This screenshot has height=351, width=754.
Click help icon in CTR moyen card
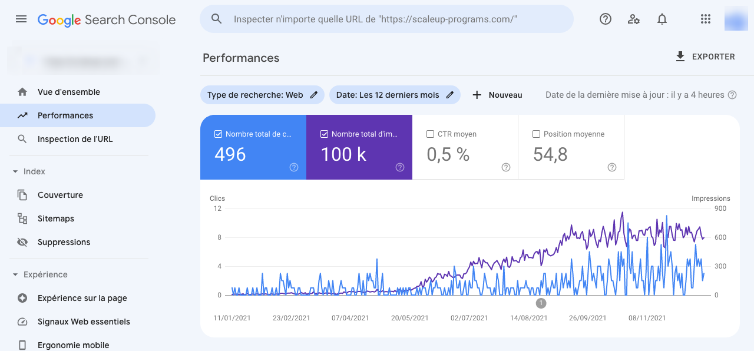pyautogui.click(x=505, y=167)
